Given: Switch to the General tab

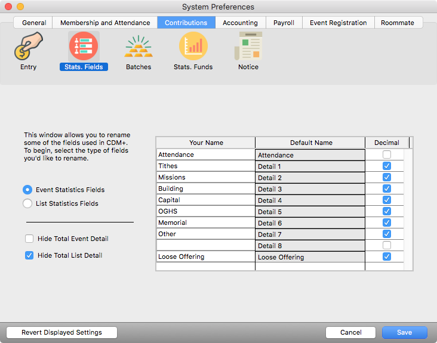Looking at the screenshot, I should (x=34, y=23).
